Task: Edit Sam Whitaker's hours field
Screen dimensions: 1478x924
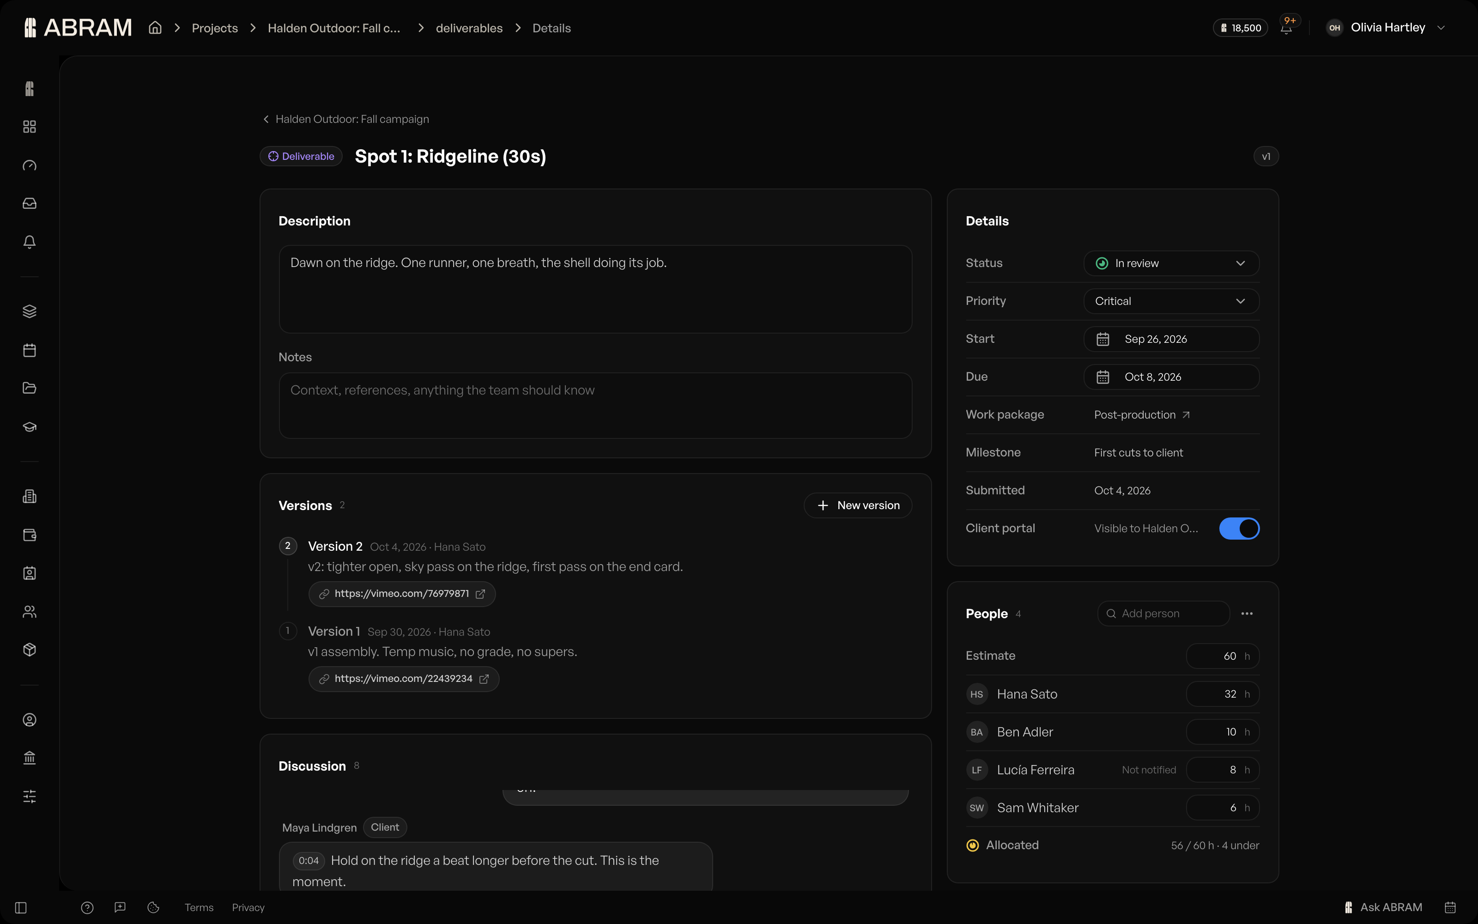Action: coord(1223,808)
